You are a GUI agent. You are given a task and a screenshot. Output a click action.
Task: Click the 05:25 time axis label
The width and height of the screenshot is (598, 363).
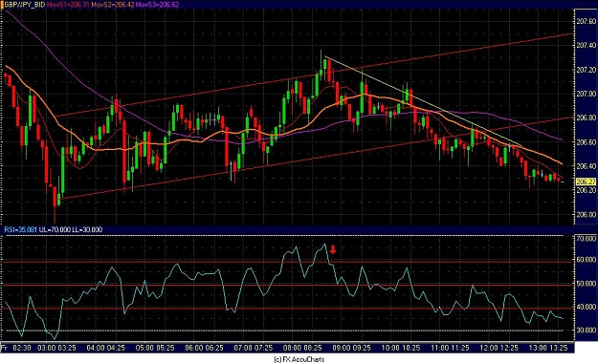pos(166,348)
